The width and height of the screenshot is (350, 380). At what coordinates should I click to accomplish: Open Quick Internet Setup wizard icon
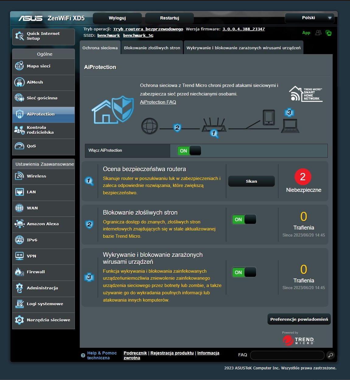19,36
